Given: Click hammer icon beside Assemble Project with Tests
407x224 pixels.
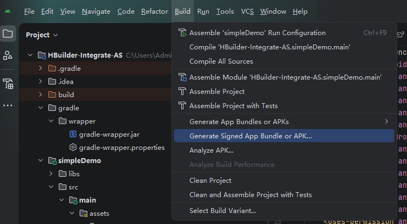Looking at the screenshot, I should point(182,105).
